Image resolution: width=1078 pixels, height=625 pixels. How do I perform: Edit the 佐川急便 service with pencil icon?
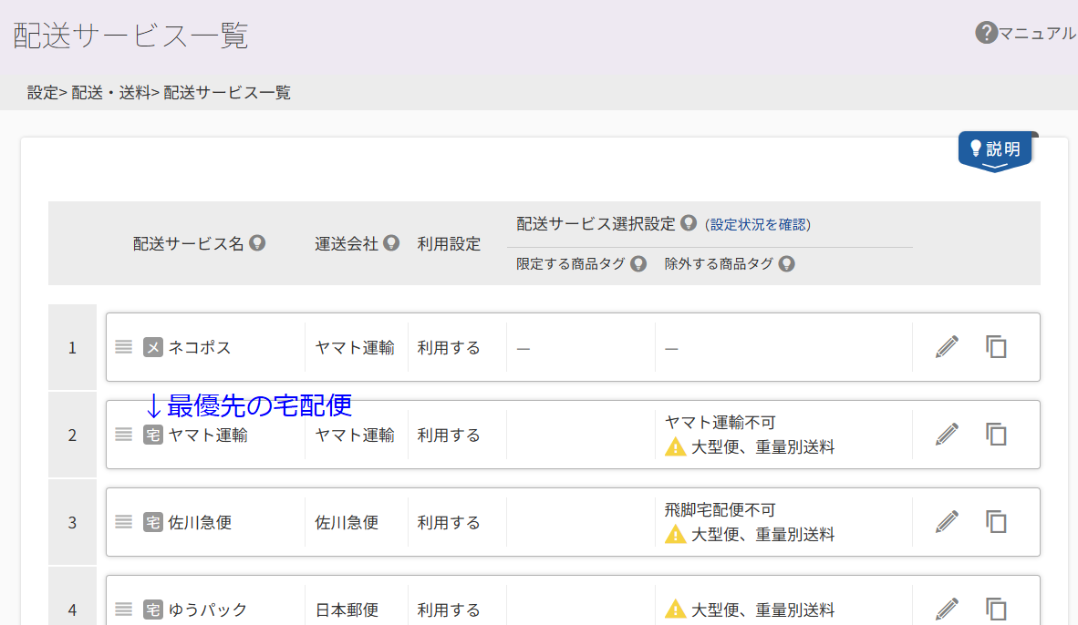click(947, 522)
